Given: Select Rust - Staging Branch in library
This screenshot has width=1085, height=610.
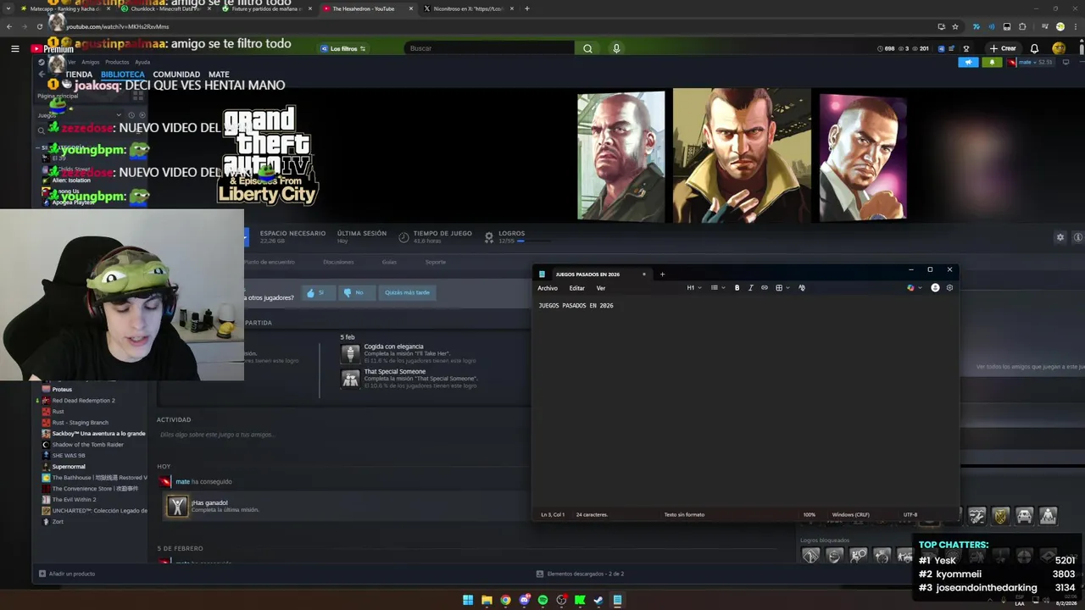Looking at the screenshot, I should [80, 423].
